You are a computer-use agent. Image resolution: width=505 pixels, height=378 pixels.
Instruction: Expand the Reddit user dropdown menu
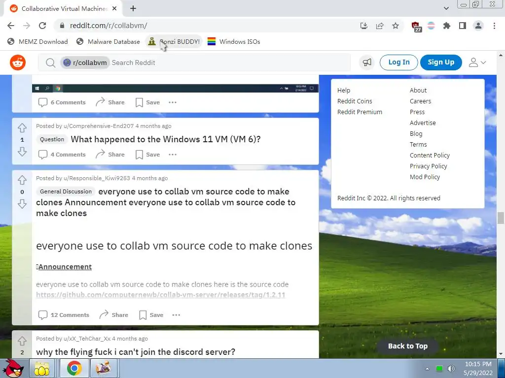[x=477, y=63]
